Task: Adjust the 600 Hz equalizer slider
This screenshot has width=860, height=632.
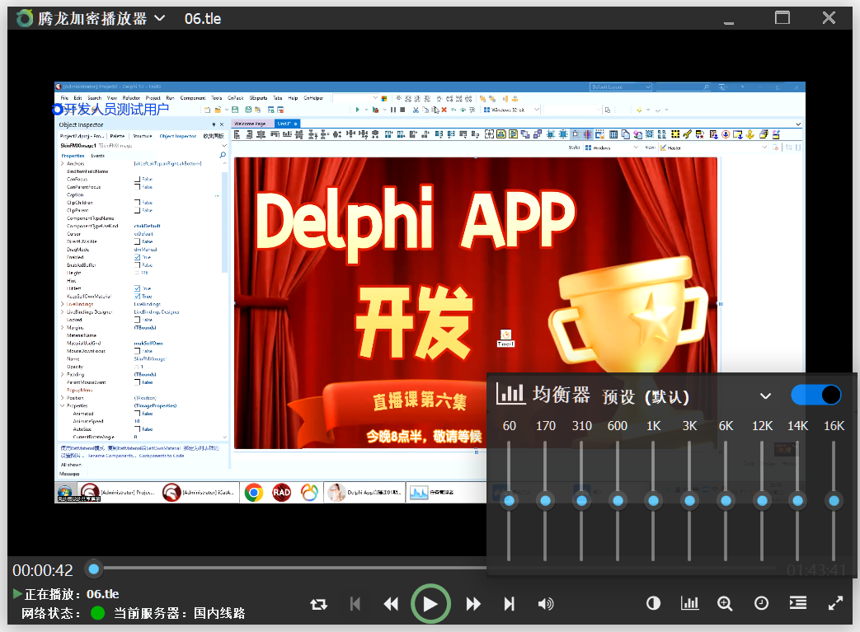Action: click(618, 500)
